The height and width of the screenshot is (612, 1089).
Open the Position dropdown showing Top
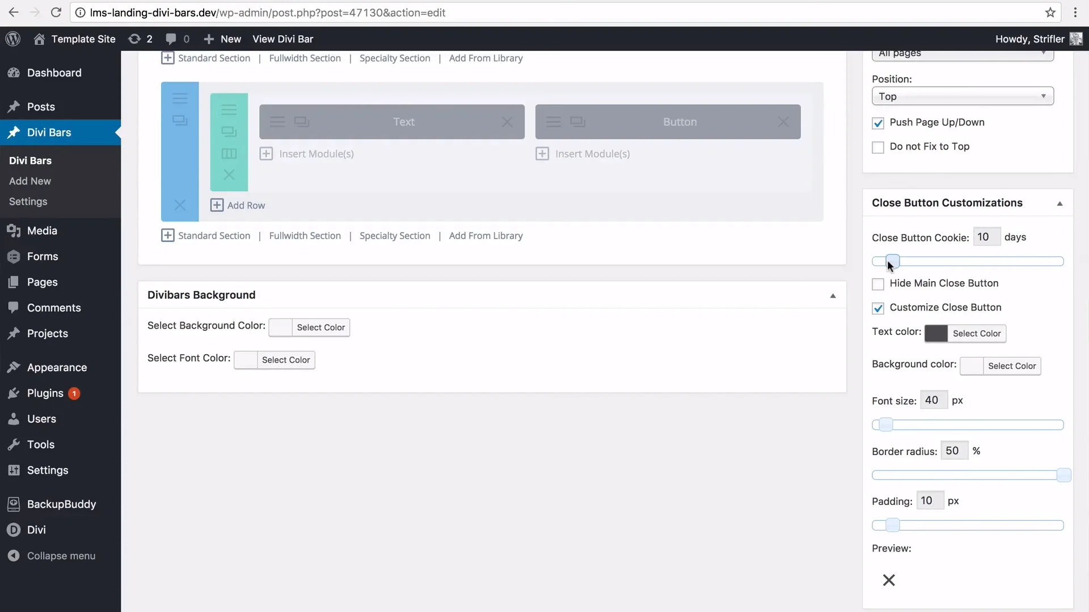[x=963, y=96]
